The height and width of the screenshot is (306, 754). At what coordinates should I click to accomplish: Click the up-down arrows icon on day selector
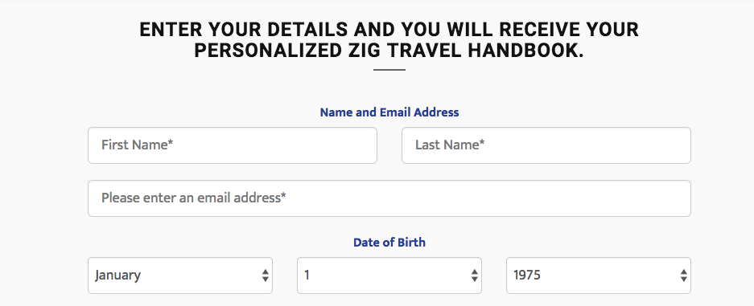tap(474, 275)
